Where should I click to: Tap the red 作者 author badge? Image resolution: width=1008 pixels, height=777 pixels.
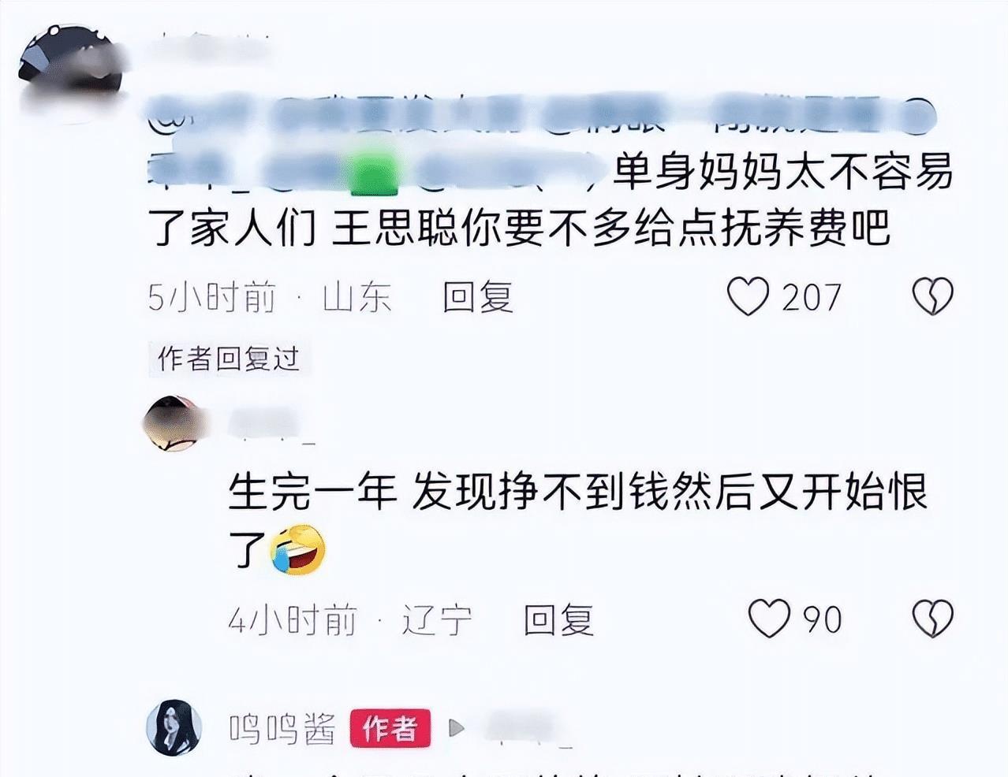(x=390, y=728)
